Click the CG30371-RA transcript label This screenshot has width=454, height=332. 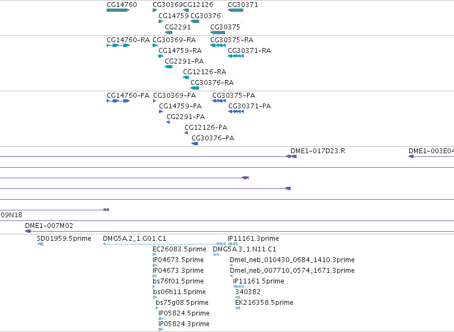pos(250,50)
